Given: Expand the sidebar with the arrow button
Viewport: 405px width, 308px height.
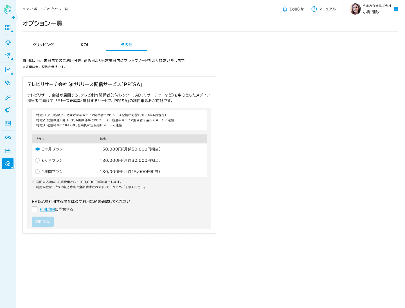Looking at the screenshot, I should 13,17.
